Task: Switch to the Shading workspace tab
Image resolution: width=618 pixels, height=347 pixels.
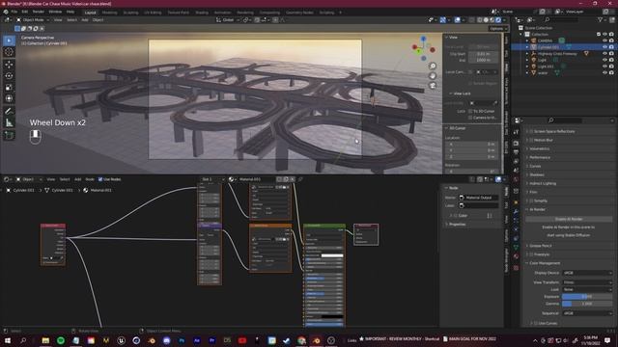Action: (x=202, y=13)
